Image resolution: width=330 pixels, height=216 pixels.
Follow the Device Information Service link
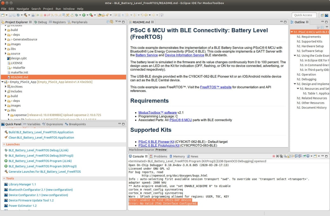click(184, 55)
